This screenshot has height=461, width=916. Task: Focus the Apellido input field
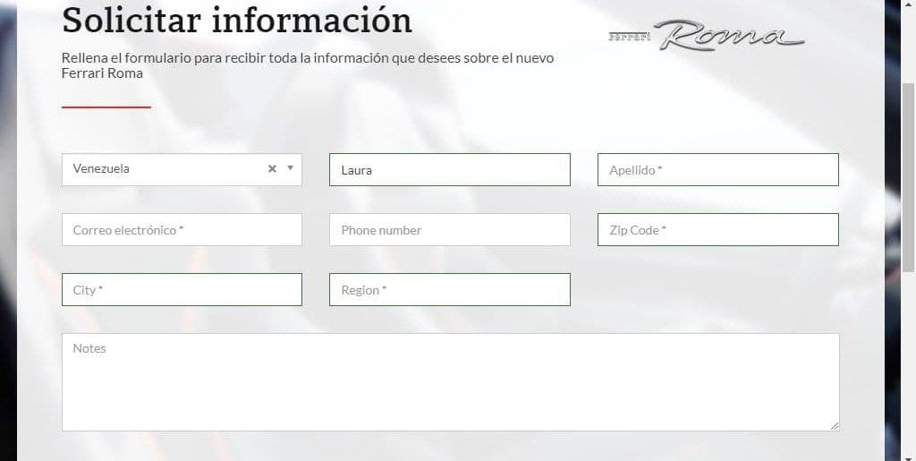pyautogui.click(x=718, y=170)
